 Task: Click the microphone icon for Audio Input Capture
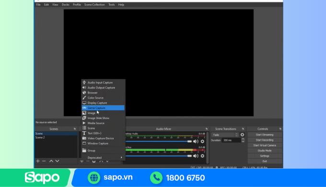click(84, 82)
